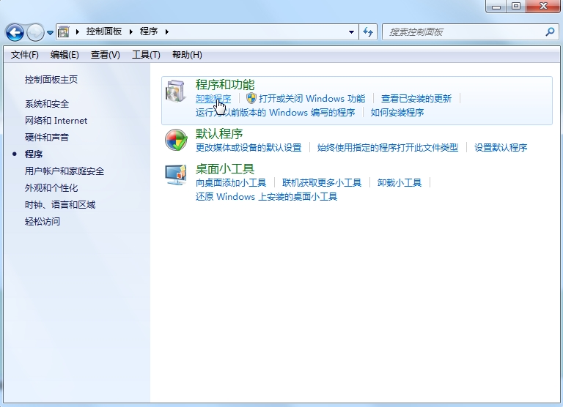
Task: Open 联机获取更多小工具 link
Action: coord(322,183)
